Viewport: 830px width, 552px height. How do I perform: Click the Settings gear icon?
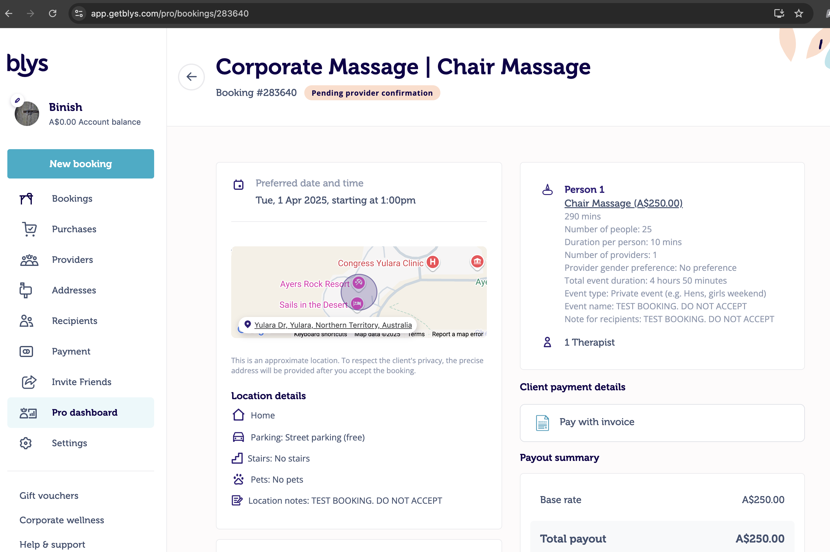(26, 443)
